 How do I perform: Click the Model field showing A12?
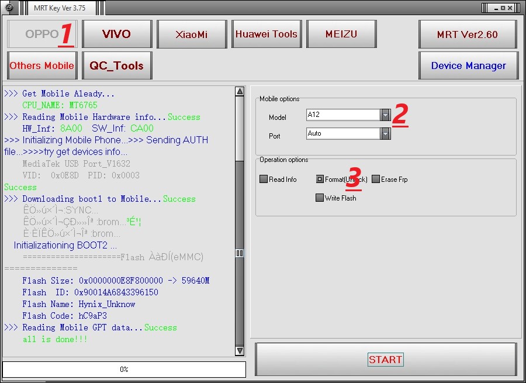[x=343, y=115]
